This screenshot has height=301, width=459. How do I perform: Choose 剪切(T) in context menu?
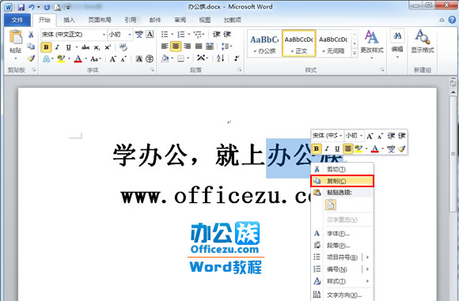342,170
